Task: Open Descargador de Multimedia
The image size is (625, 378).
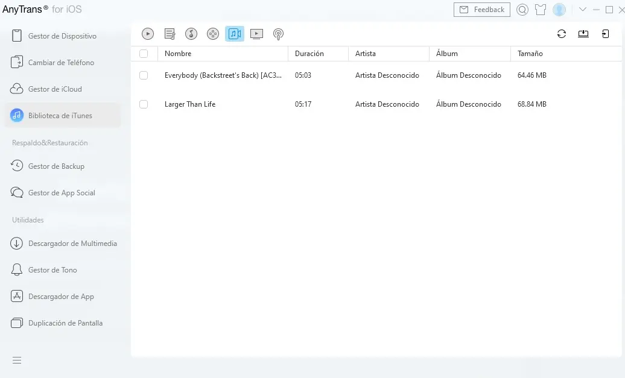Action: (62, 244)
